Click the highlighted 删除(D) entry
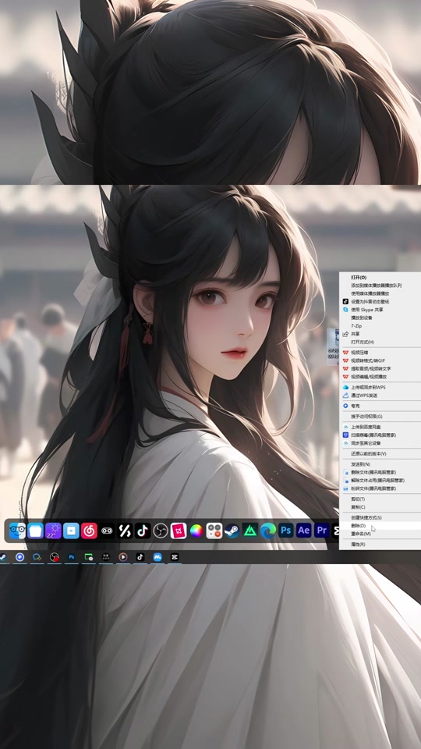 pyautogui.click(x=380, y=526)
